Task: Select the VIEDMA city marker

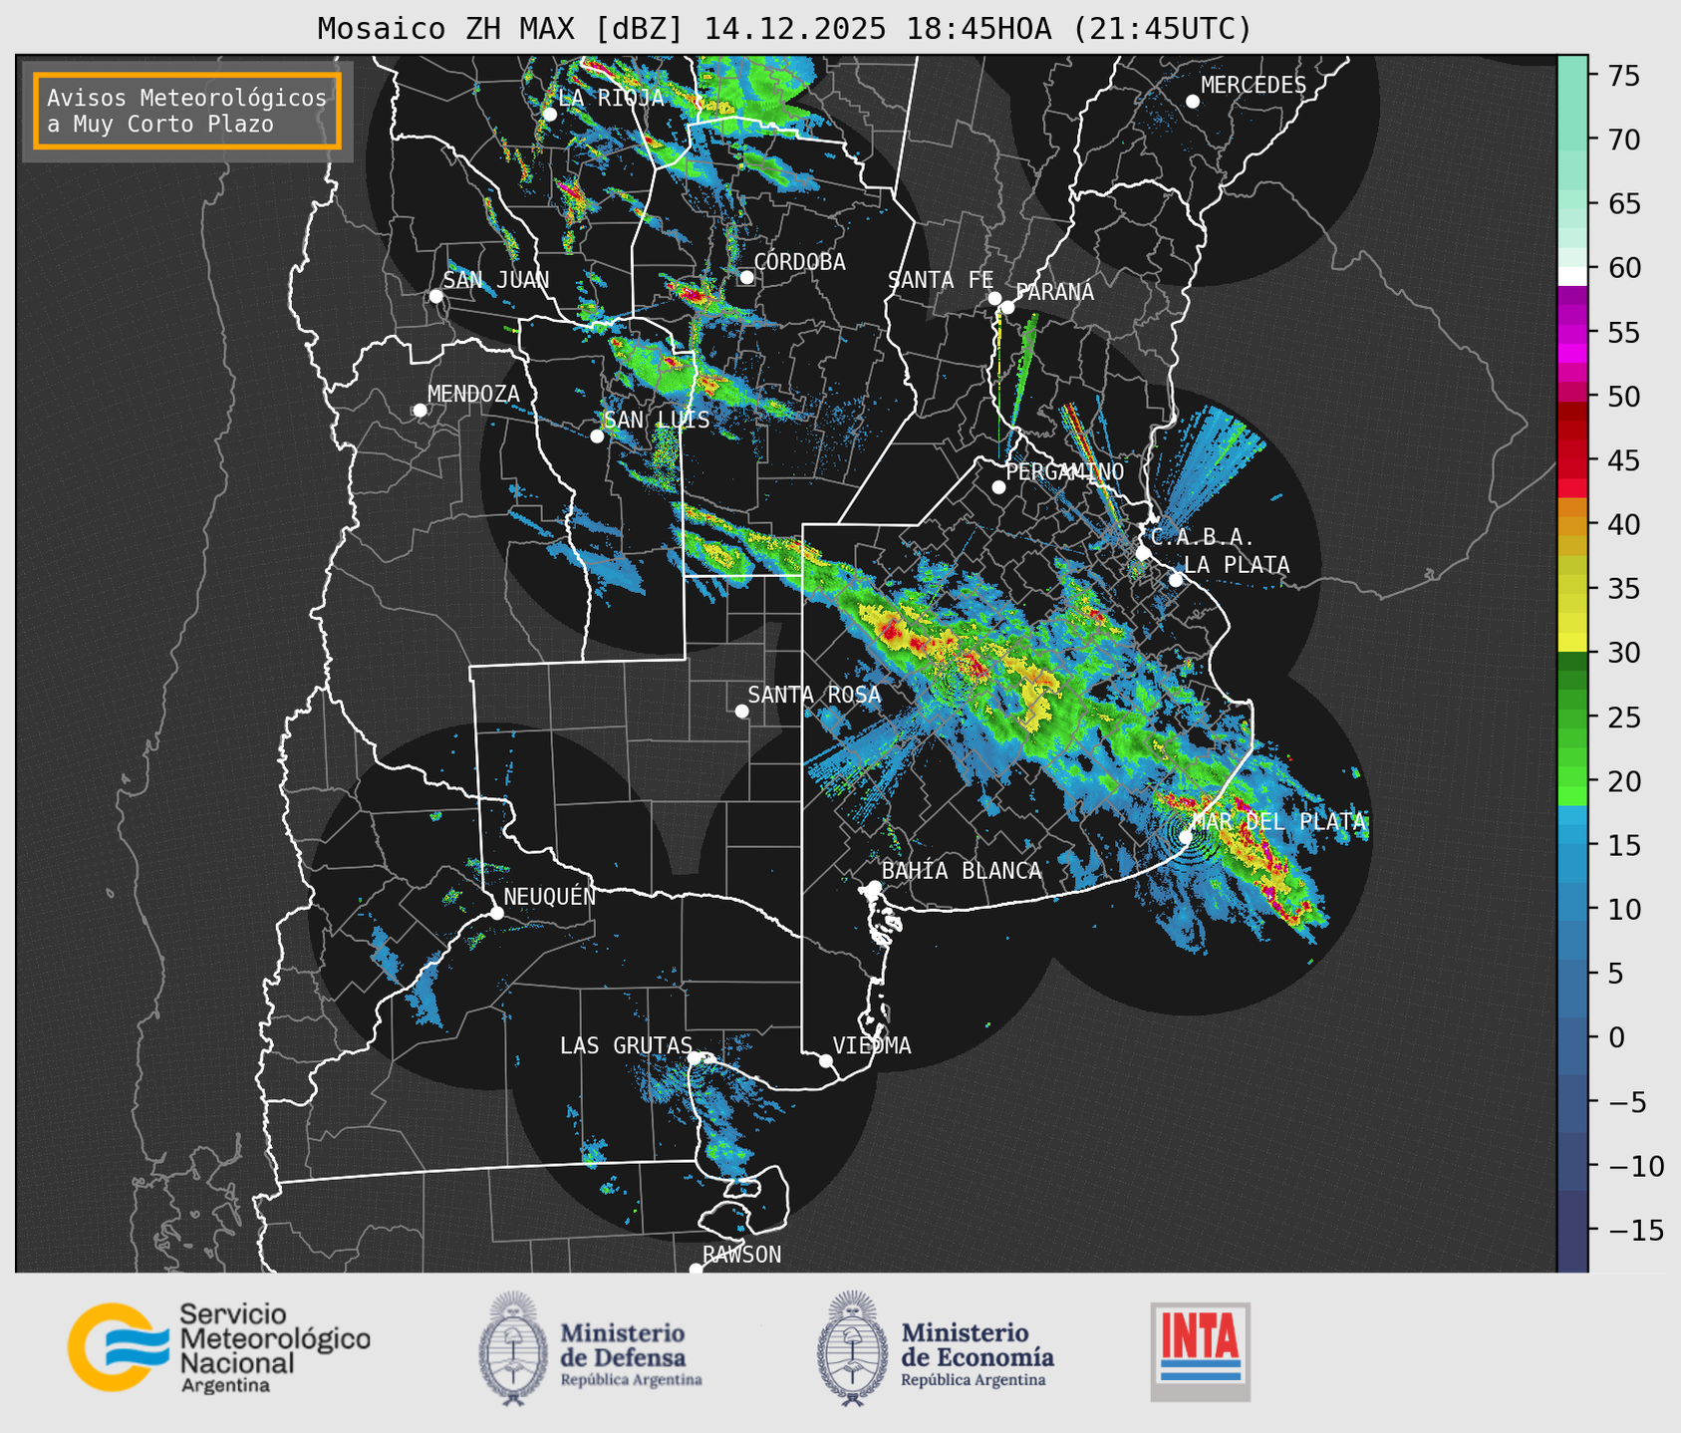Action: 825,1060
